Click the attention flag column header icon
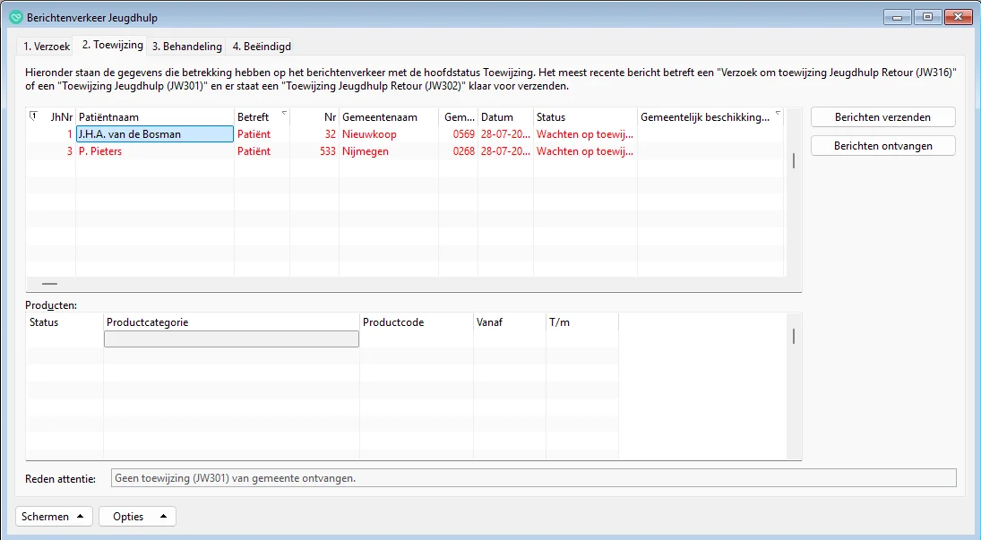This screenshot has width=981, height=540. (34, 116)
